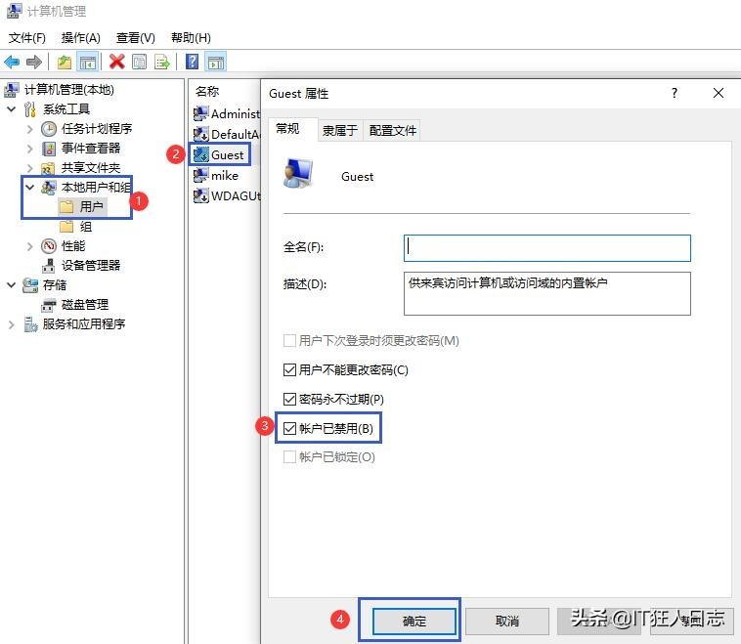Click the Services and Applications icon
The height and width of the screenshot is (644, 741).
[30, 324]
